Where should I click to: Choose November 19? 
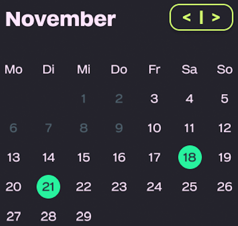[225, 158]
